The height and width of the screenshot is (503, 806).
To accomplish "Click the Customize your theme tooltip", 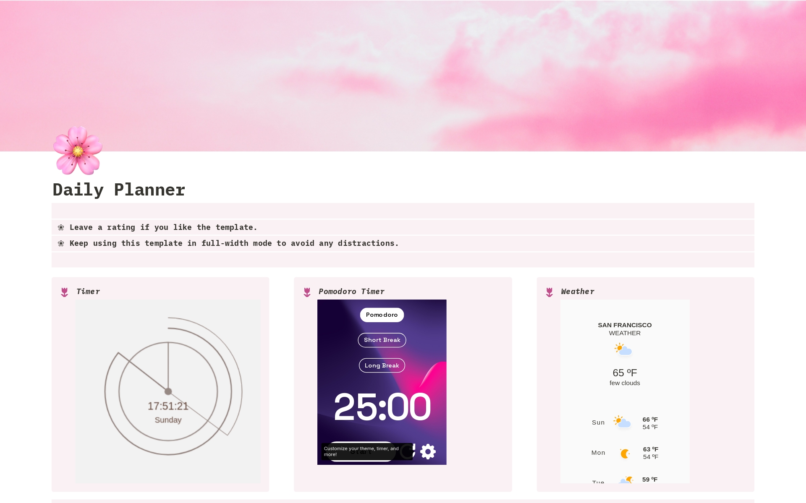I will pyautogui.click(x=361, y=451).
